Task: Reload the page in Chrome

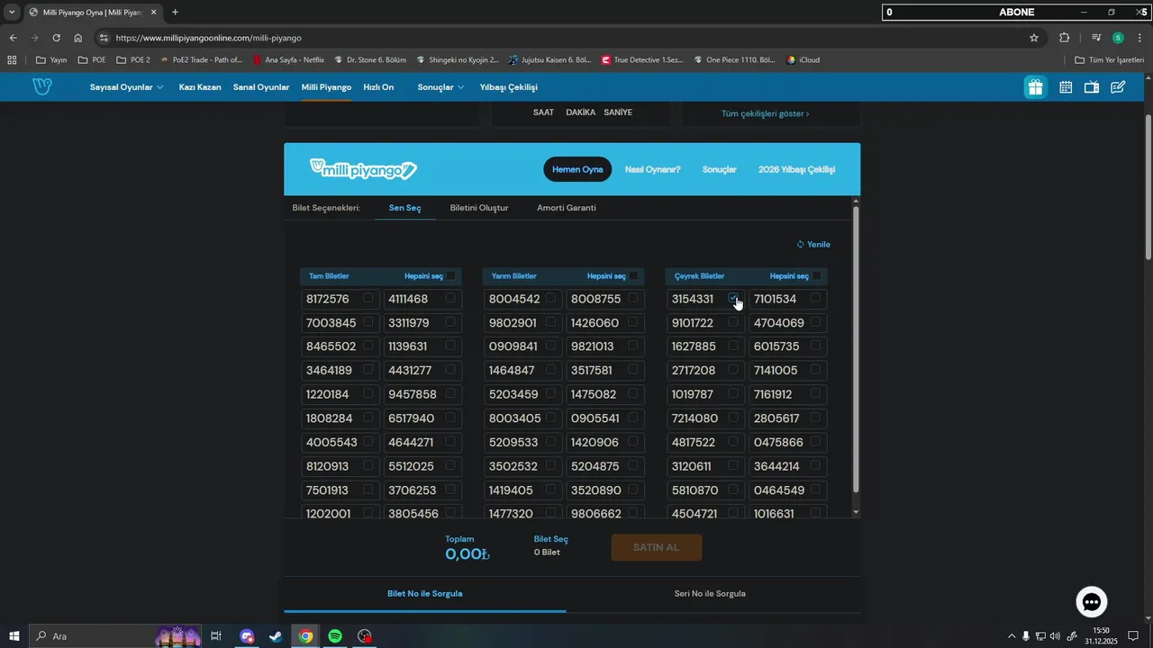Action: (x=56, y=38)
